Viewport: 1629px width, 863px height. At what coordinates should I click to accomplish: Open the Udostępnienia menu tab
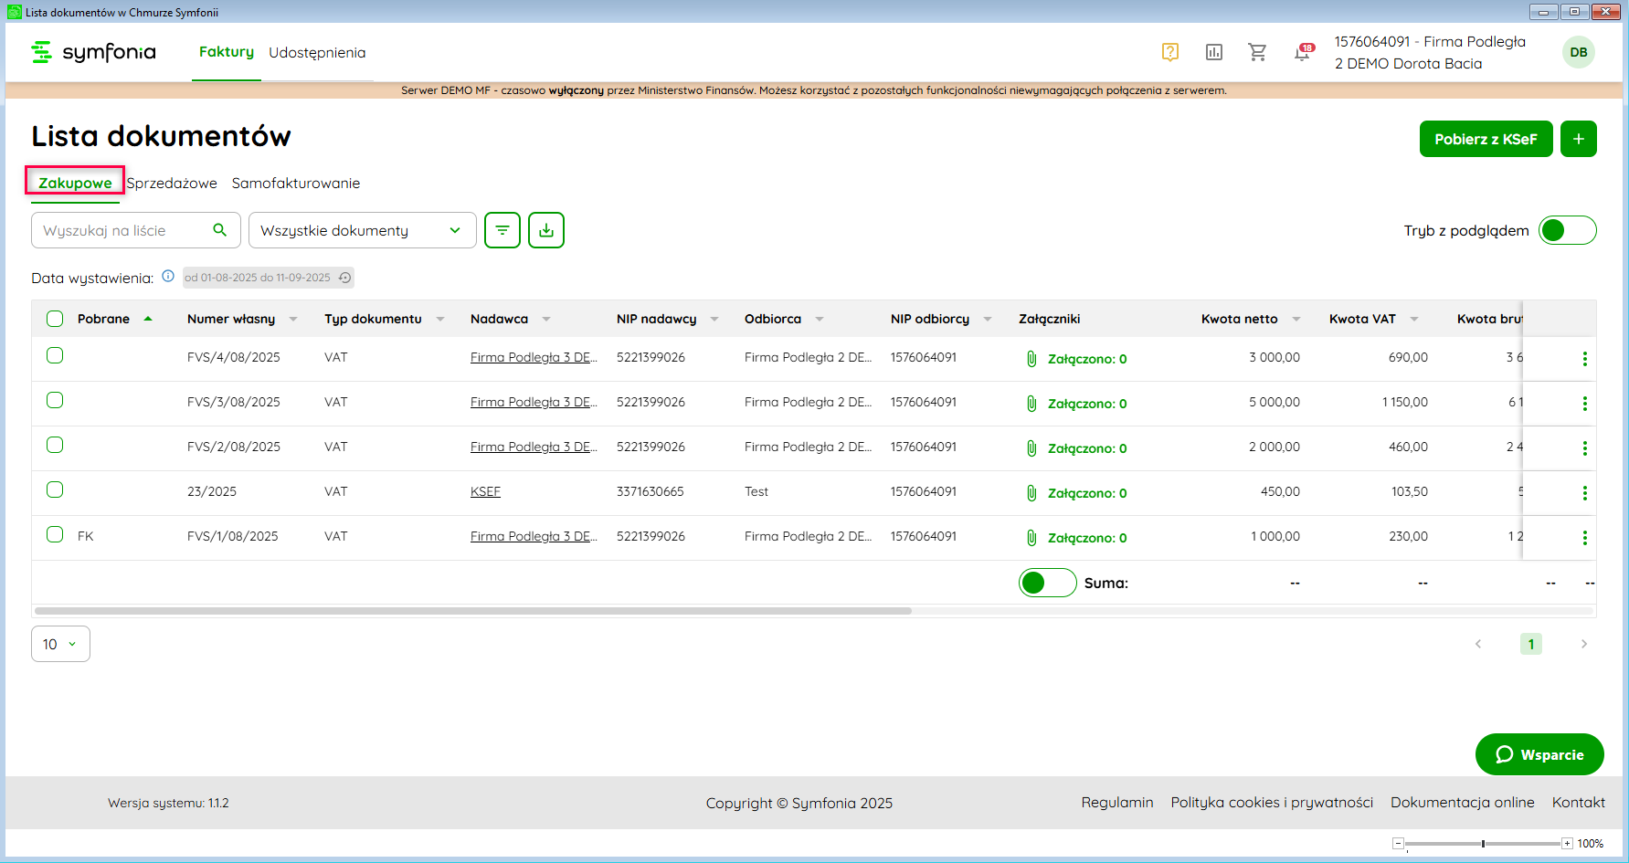pyautogui.click(x=317, y=53)
